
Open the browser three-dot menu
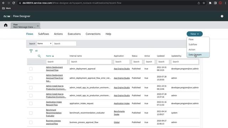pos(226,3)
